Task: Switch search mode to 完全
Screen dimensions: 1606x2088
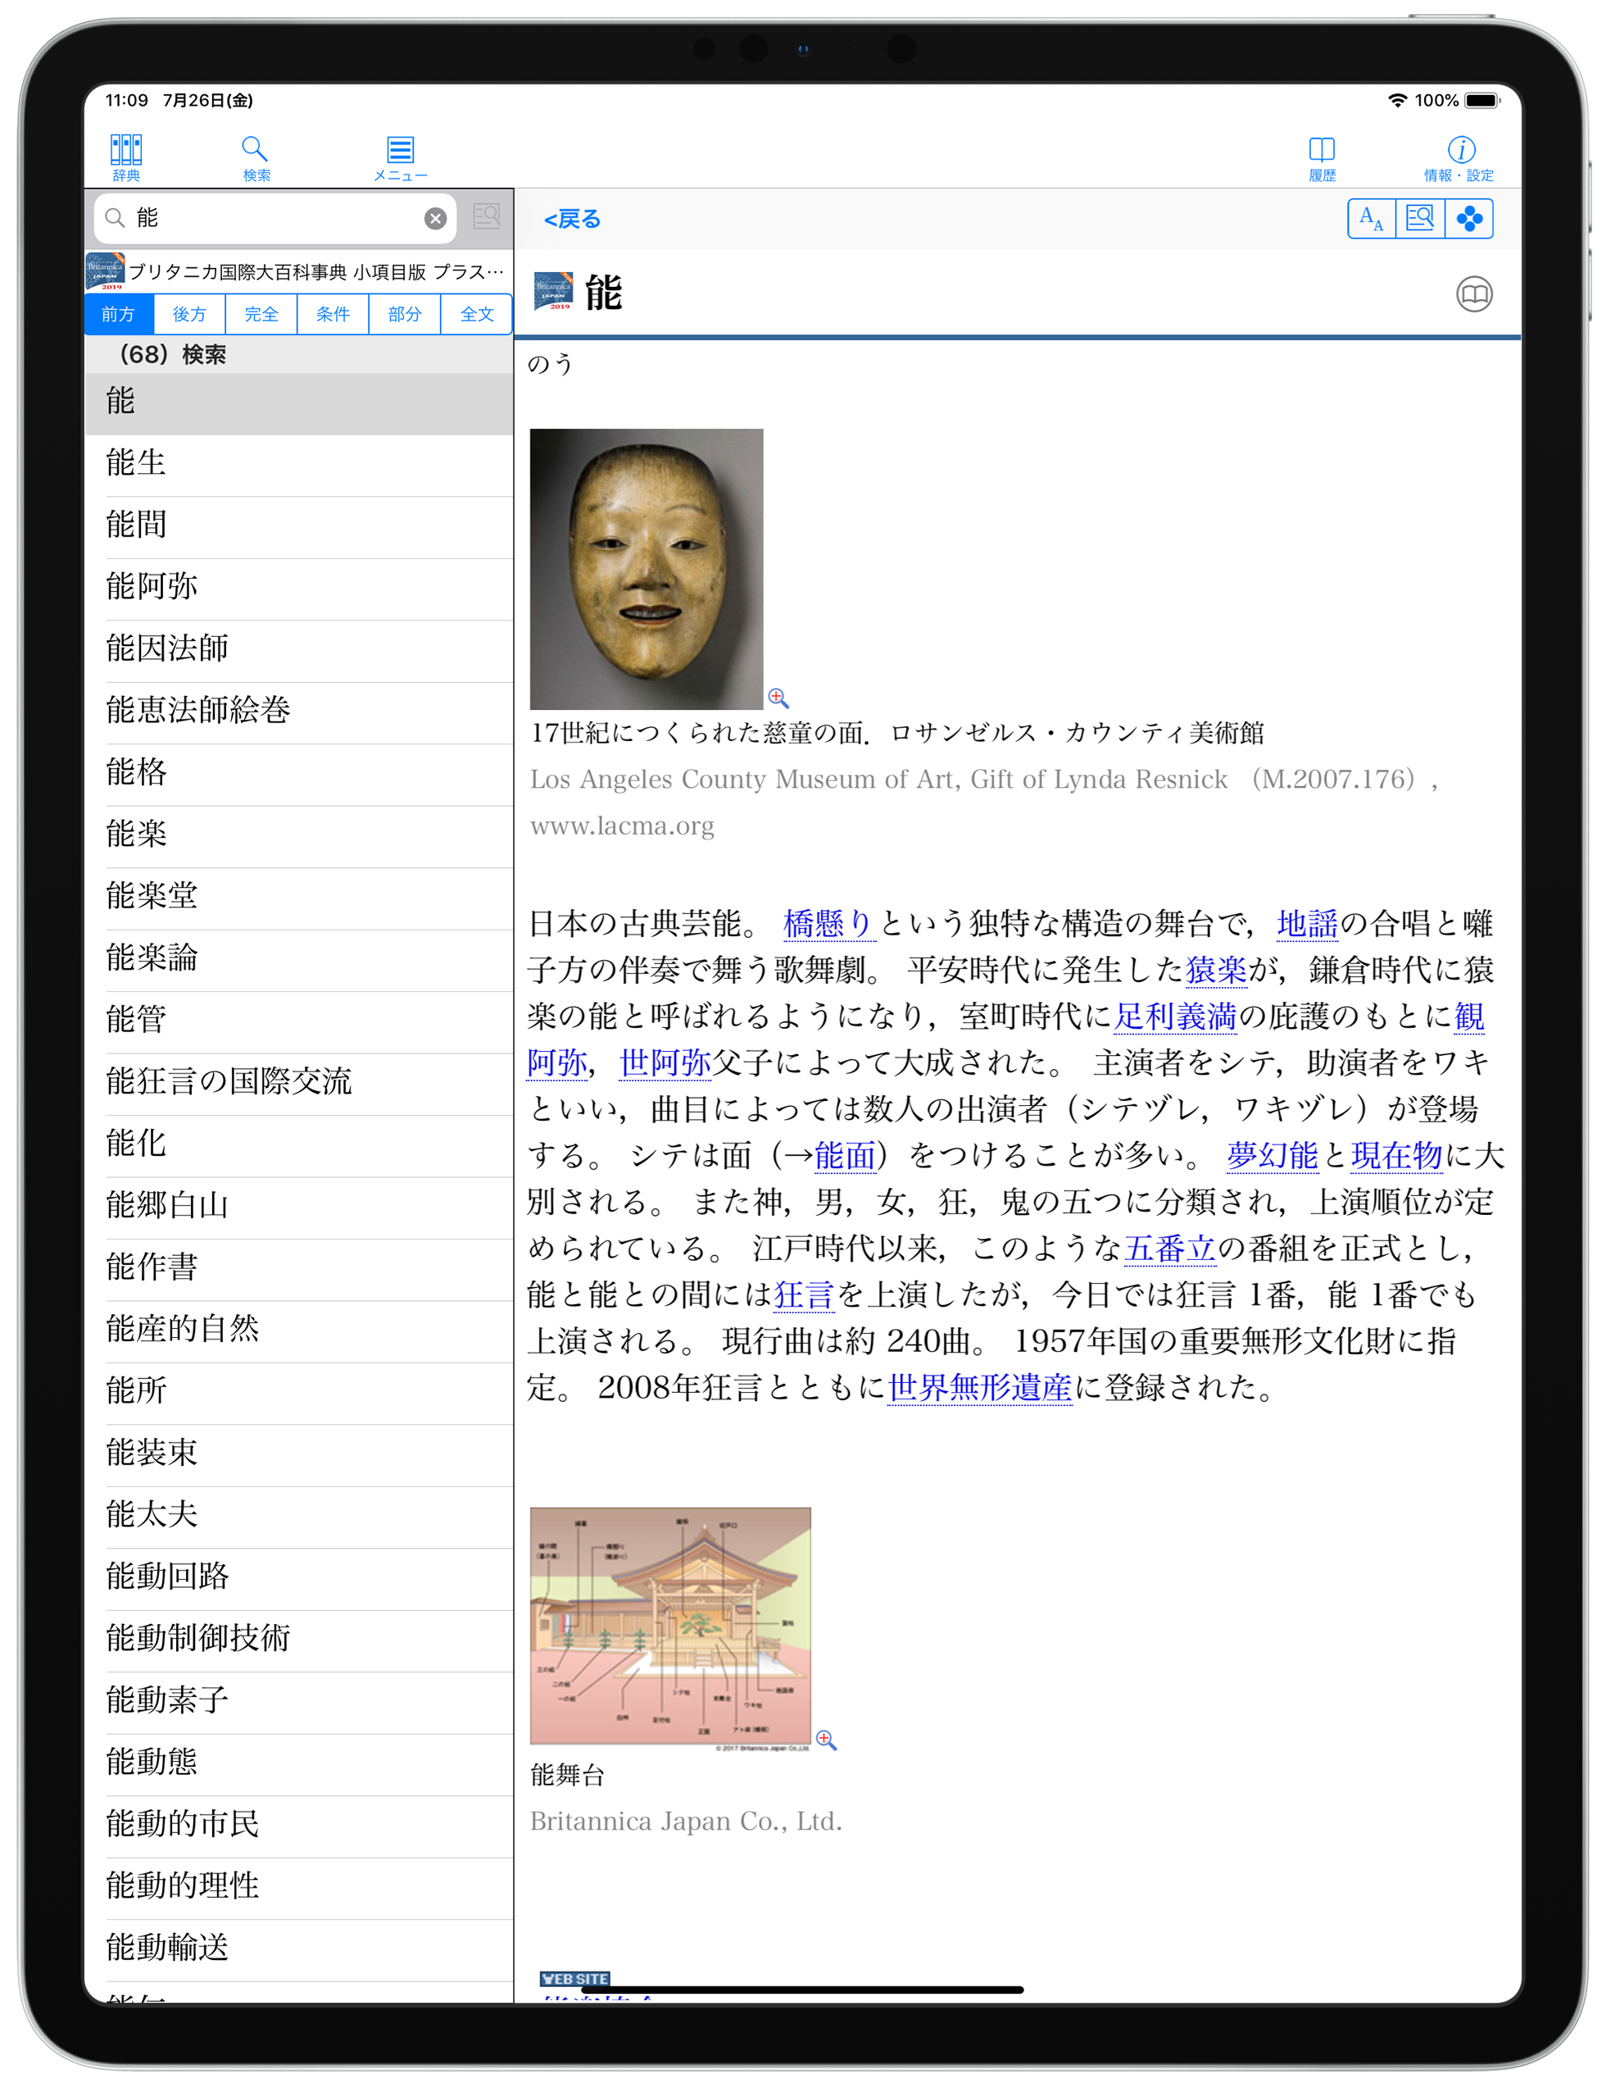Action: pos(261,315)
